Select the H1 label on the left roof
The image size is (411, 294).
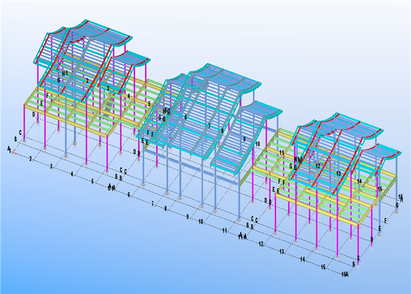tap(65, 73)
